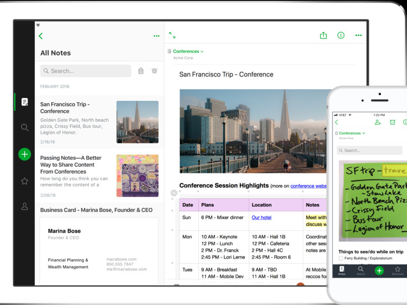Click the 12 PM - Cafeteria location entry
The image size is (407, 305).
[270, 244]
